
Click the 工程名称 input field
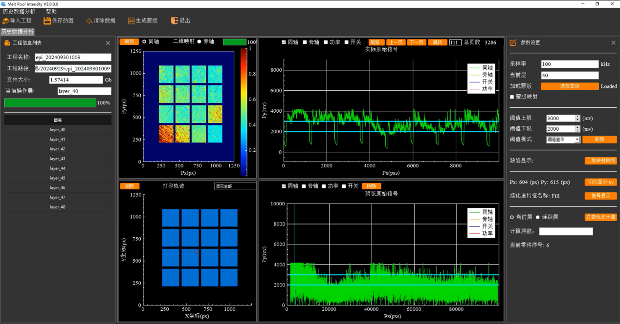73,58
